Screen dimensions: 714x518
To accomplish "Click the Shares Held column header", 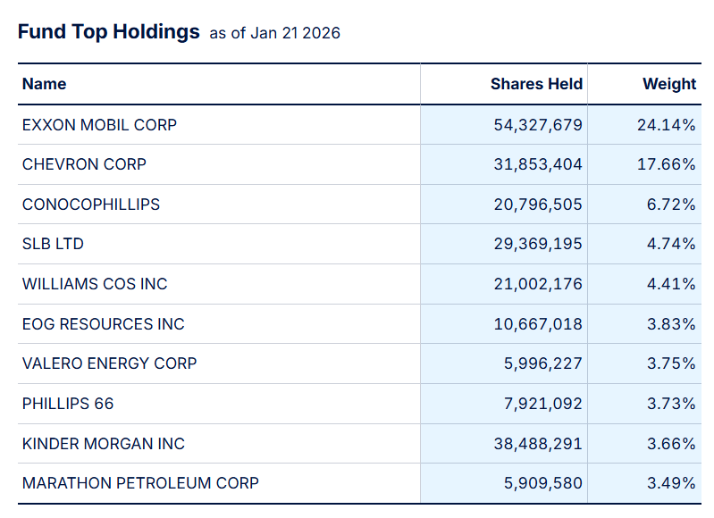I will (536, 84).
